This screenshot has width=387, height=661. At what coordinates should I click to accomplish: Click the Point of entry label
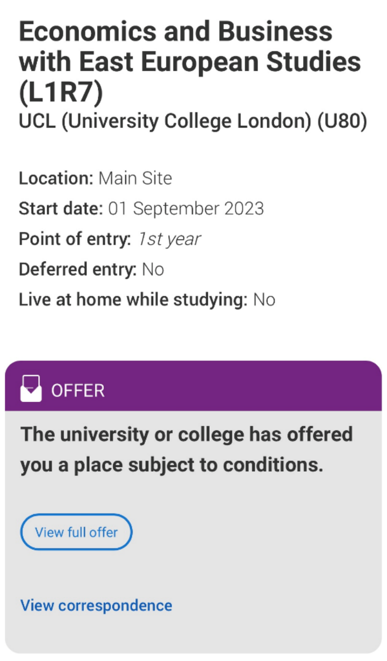(75, 239)
